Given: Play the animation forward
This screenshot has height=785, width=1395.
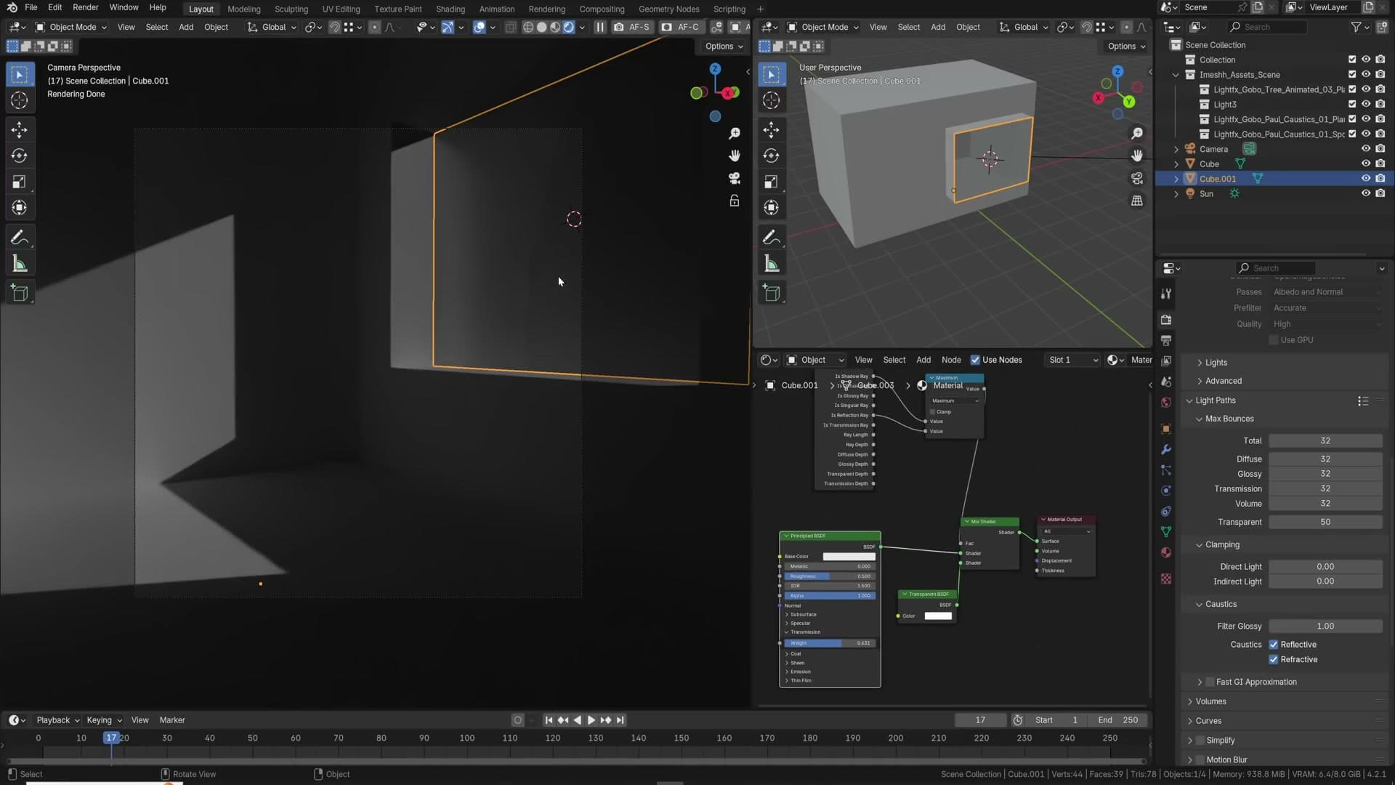Looking at the screenshot, I should 591,720.
